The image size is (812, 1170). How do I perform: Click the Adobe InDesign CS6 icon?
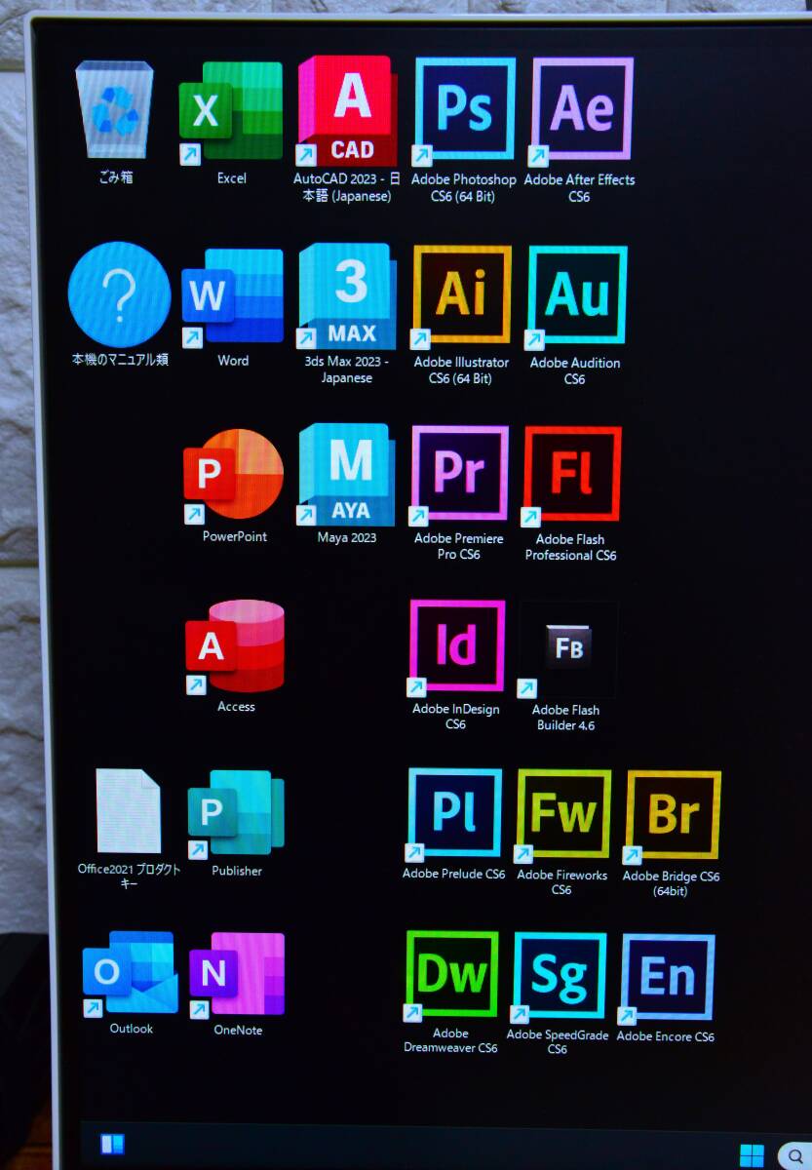coord(456,647)
